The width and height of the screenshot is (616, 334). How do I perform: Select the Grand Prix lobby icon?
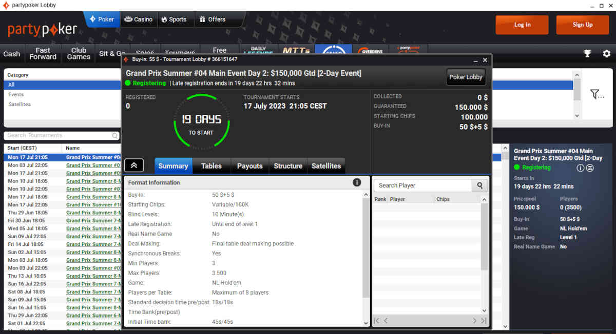coord(334,51)
